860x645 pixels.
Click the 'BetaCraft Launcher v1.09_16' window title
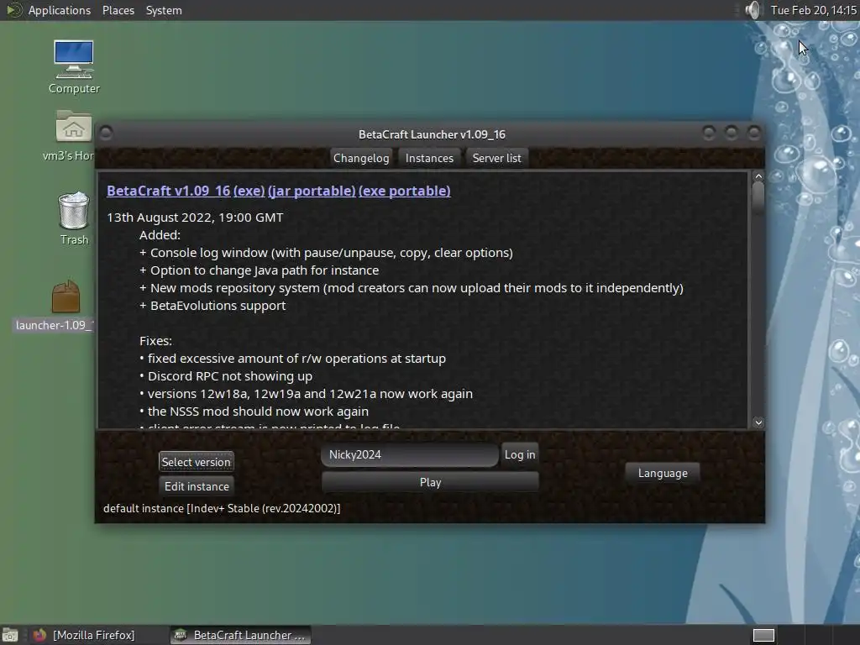(432, 134)
